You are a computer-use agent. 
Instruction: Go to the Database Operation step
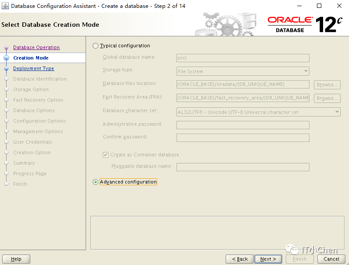coord(36,47)
